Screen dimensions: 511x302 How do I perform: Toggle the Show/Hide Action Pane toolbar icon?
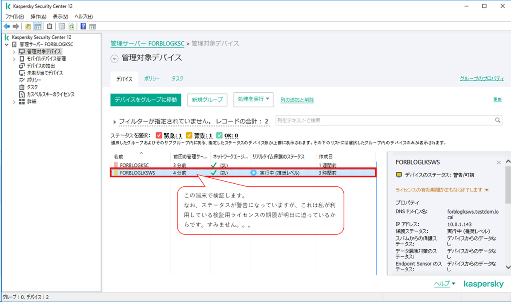click(x=92, y=26)
